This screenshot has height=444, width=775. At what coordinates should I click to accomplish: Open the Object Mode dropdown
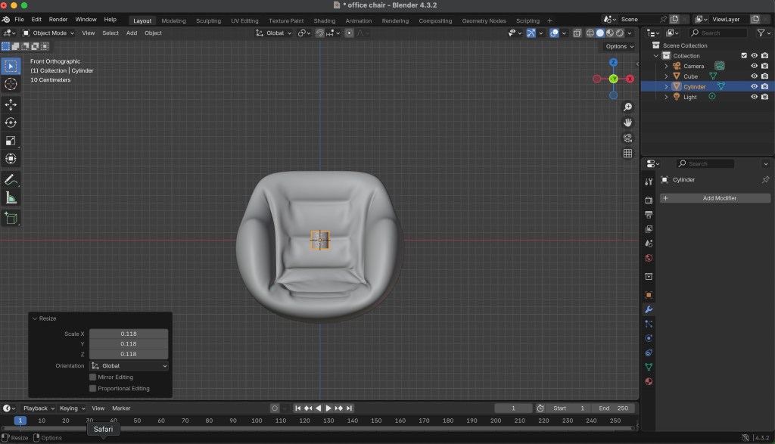click(x=49, y=33)
